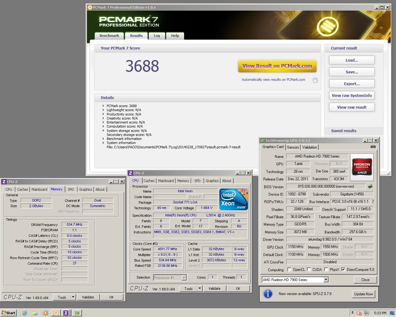Viewport: 396px width, 317px height.
Task: Switch to GPU-Z via green taskbar icon
Action: point(77,313)
